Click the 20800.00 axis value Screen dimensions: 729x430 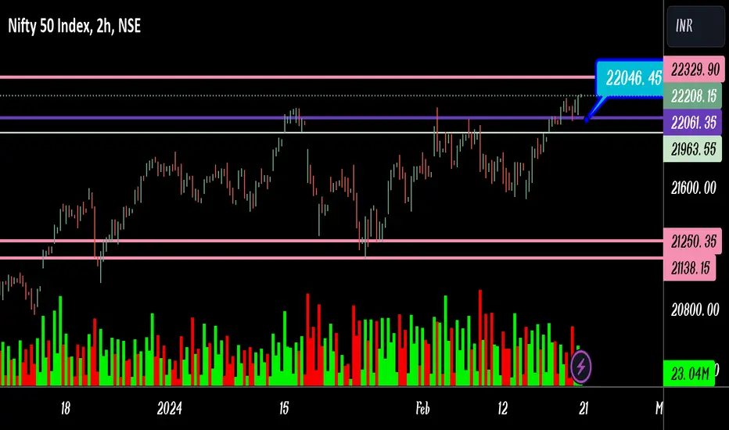pos(695,310)
